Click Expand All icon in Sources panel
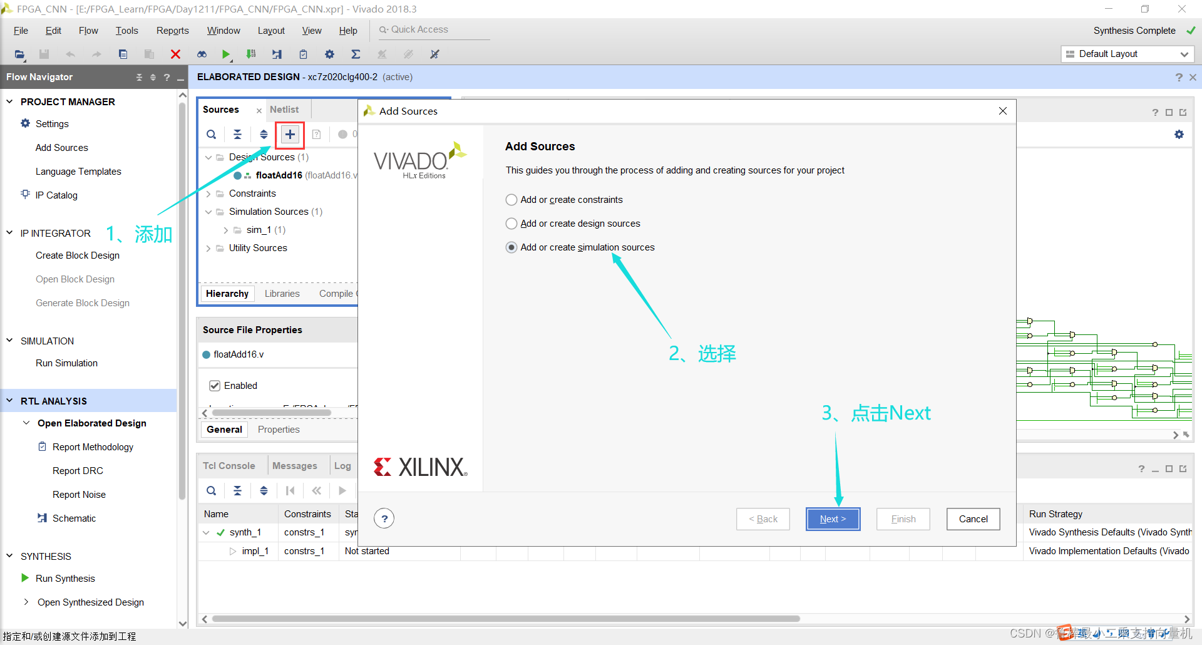The height and width of the screenshot is (645, 1202). click(x=264, y=134)
